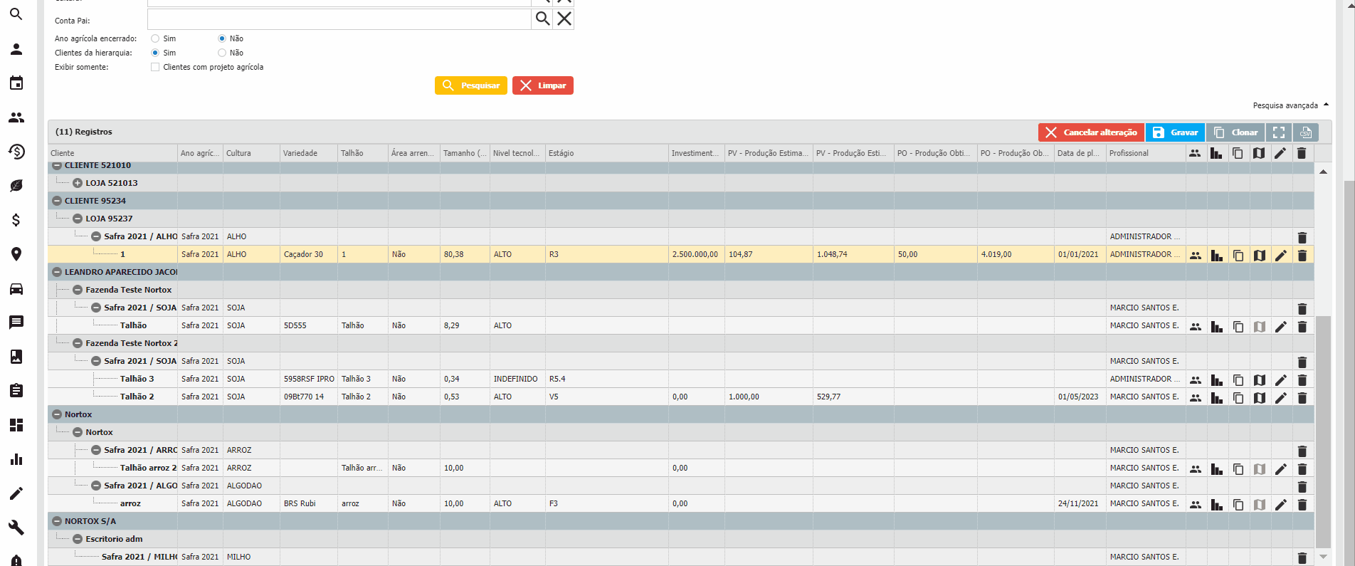Click the Gravar save button
The image size is (1355, 566).
pyautogui.click(x=1175, y=132)
